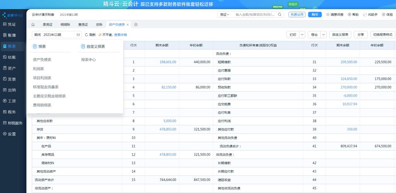Click the refresh (刷新) icon
The image size is (396, 193).
(x=87, y=35)
